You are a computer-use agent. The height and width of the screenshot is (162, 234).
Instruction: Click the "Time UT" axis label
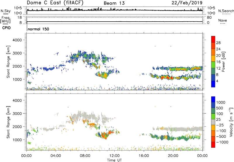pyautogui.click(x=114, y=160)
